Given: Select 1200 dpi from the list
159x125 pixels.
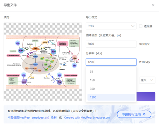Looking at the screenshot, I should click(x=111, y=97).
